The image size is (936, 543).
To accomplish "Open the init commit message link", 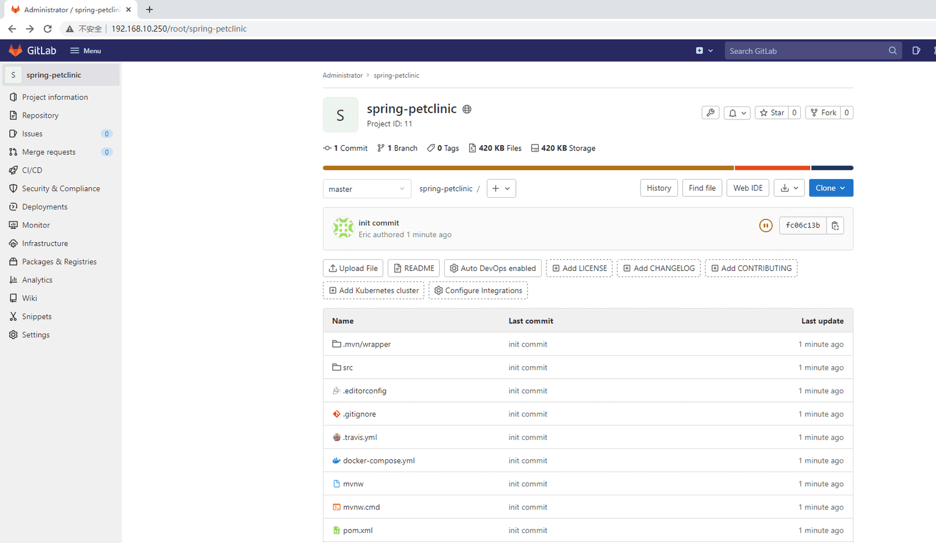I will [x=378, y=223].
